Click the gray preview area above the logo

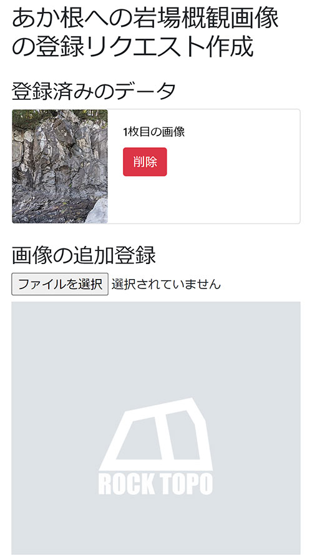pos(156,348)
